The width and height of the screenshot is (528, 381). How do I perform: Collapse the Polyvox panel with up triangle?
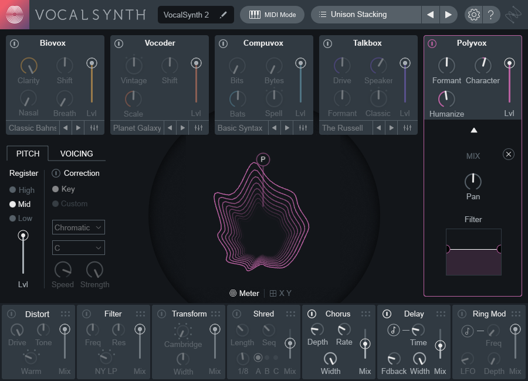tap(474, 130)
